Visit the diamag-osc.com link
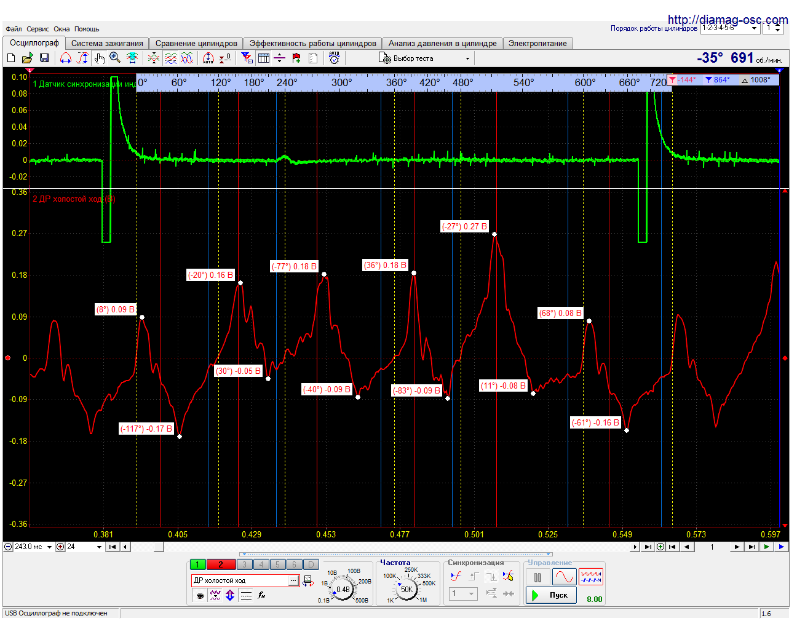Viewport: 797px width, 621px height. [728, 20]
